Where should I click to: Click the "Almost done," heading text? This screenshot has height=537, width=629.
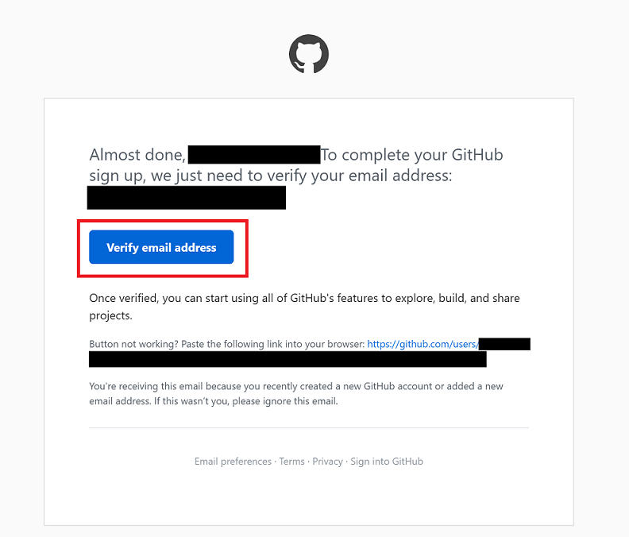[137, 155]
